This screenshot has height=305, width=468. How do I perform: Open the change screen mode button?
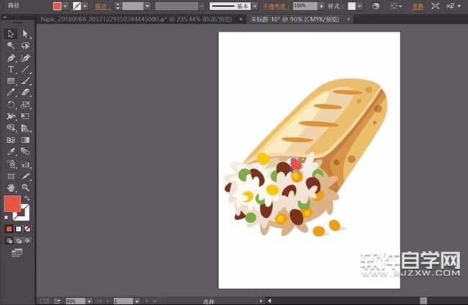coord(17,253)
